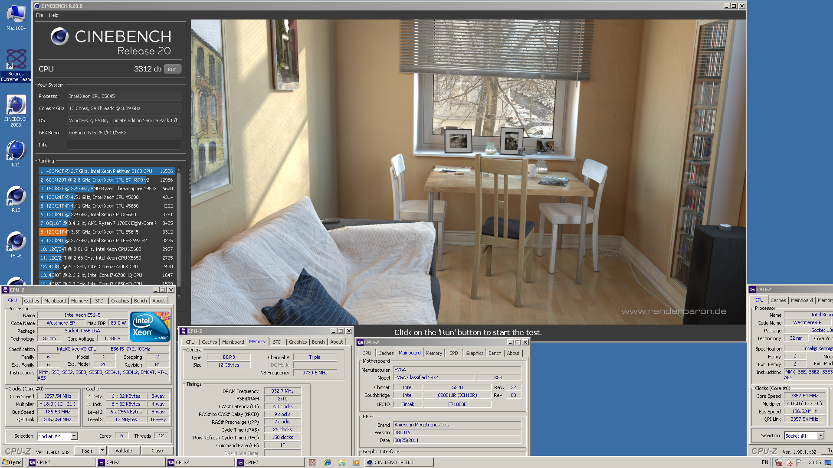Viewport: 833px width, 468px height.
Task: Activate the first CPU-Z taskbar button
Action: [61, 462]
